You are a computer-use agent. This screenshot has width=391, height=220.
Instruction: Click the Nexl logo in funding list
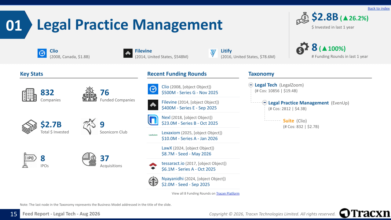(x=153, y=120)
